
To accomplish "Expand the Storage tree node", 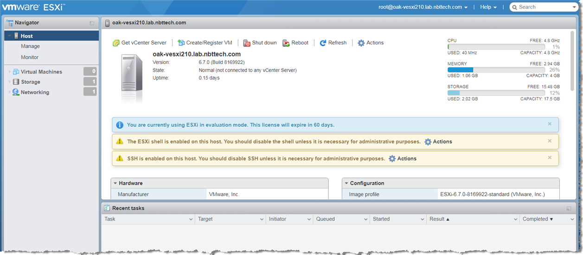I will [x=10, y=82].
